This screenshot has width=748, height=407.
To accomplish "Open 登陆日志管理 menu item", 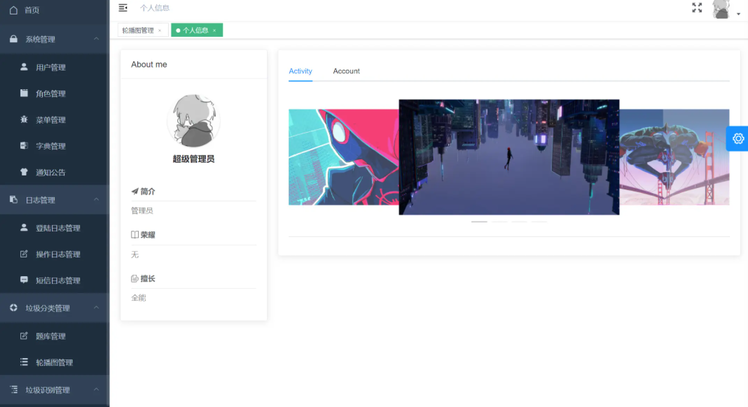I will [54, 228].
